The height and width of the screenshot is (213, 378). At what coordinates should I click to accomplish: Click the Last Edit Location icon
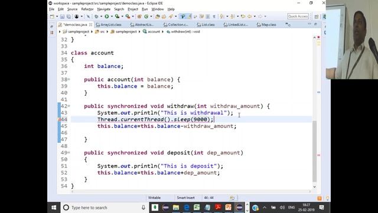coord(243,17)
